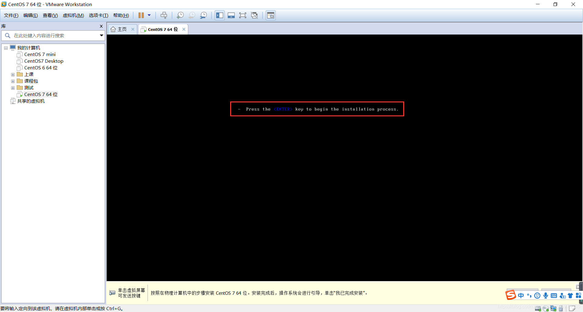The width and height of the screenshot is (583, 312).
Task: Select CentOS7 Desktop in library
Action: pyautogui.click(x=44, y=61)
